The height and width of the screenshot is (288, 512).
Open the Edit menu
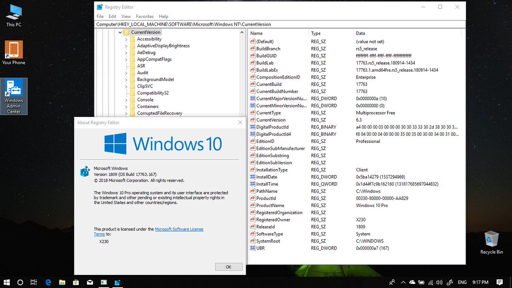(x=112, y=16)
